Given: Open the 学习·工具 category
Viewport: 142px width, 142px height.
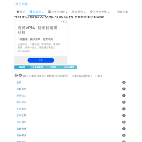Looking at the screenshot, I should 21,116.
